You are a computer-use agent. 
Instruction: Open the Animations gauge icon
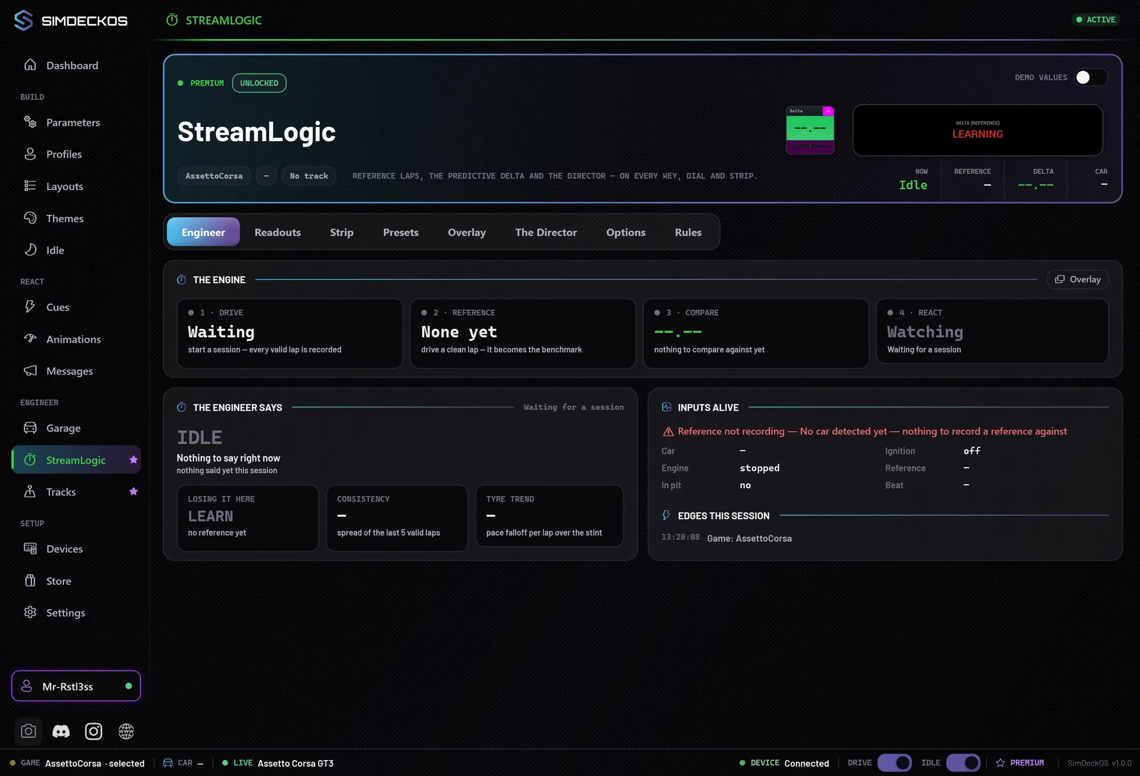click(x=30, y=338)
